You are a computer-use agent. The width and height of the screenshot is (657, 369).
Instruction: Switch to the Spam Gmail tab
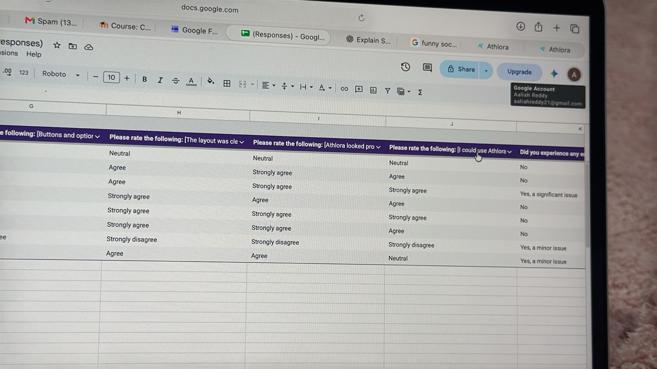[x=51, y=21]
